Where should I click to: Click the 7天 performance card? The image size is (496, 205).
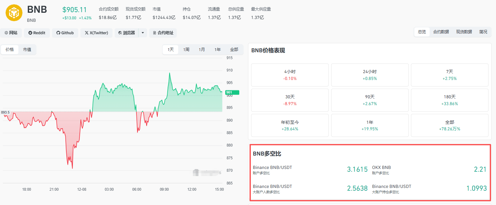pos(450,75)
